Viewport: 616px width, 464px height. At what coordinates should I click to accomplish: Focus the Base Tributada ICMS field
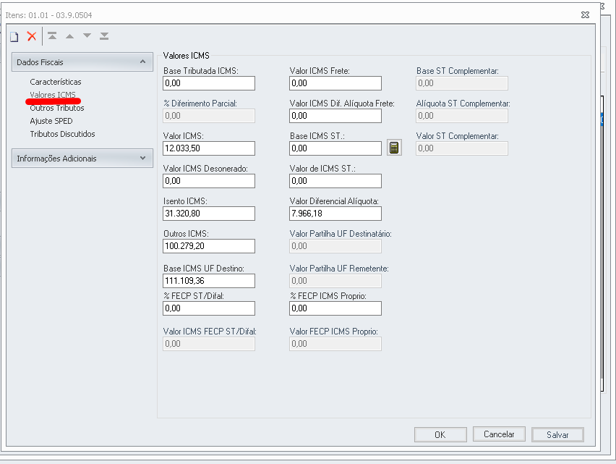click(209, 83)
